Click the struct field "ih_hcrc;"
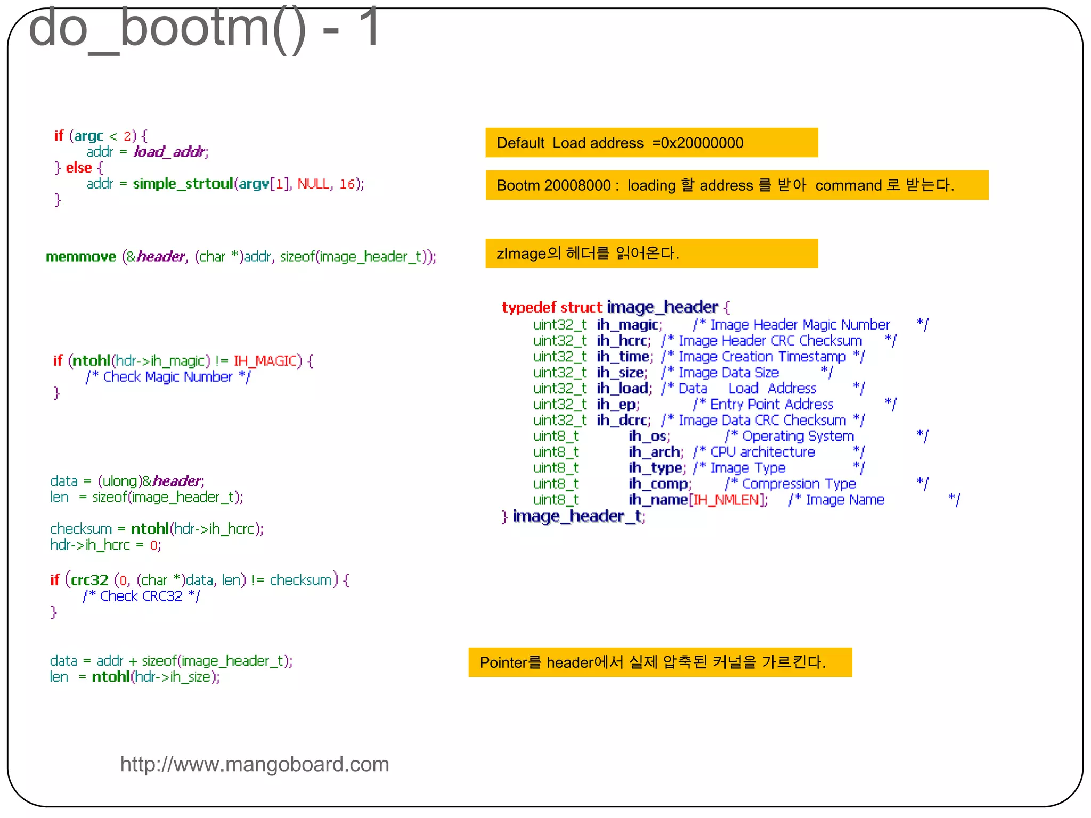1091x818 pixels. (x=623, y=341)
